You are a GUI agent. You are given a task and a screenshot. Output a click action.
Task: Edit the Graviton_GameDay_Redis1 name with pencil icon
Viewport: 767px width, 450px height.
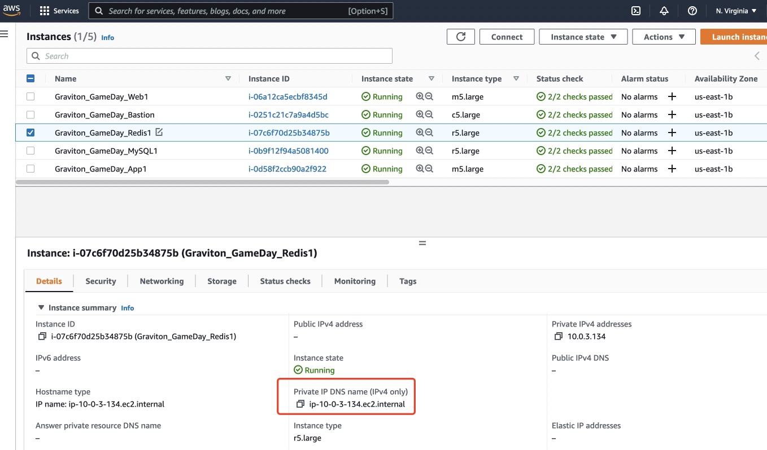[159, 133]
